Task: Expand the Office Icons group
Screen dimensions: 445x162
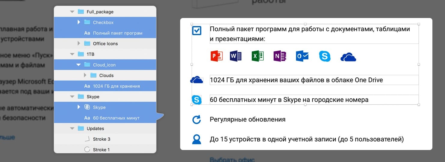Action: pos(79,43)
